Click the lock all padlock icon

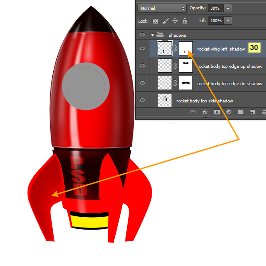pyautogui.click(x=185, y=21)
